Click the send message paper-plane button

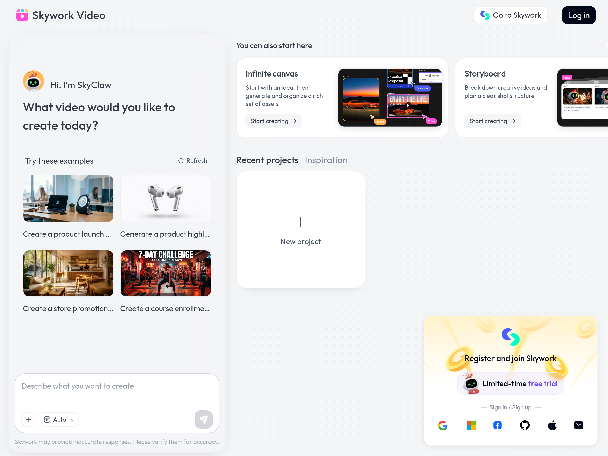point(203,420)
